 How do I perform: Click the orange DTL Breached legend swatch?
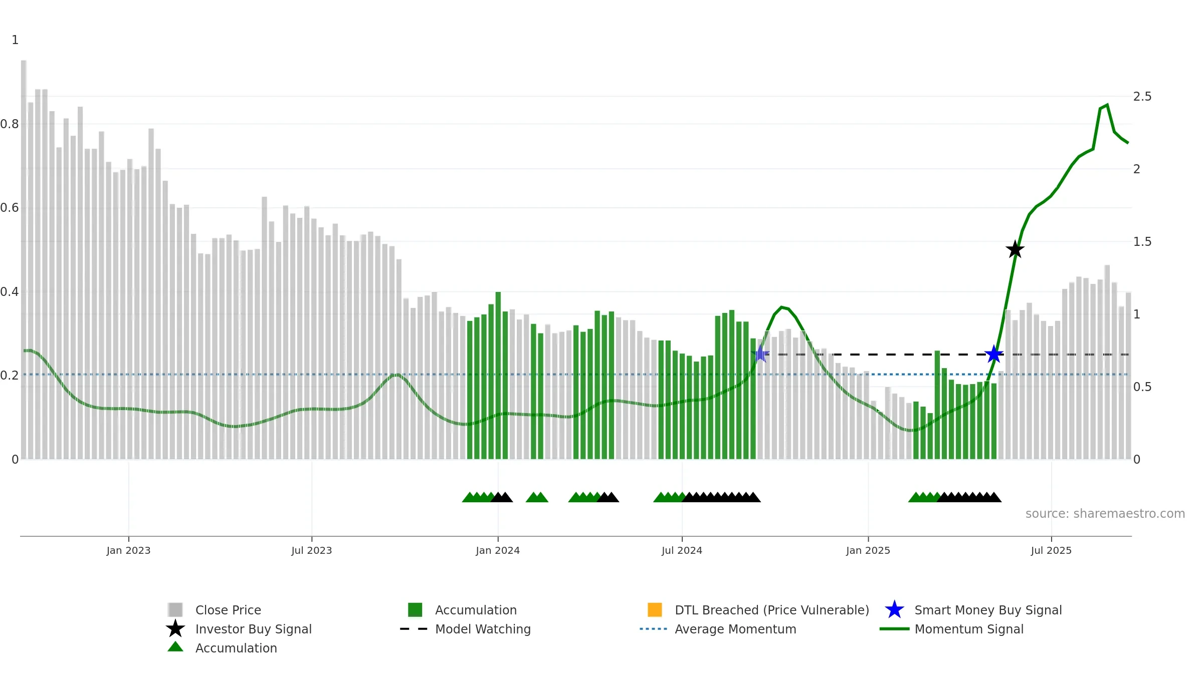(655, 610)
